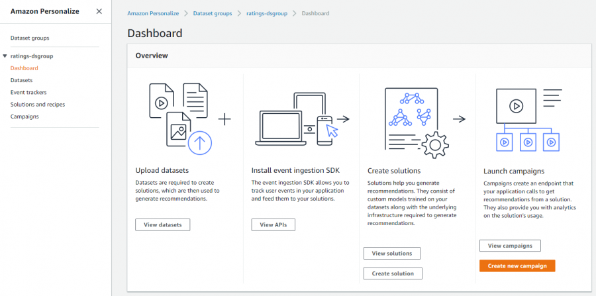
Task: Click the Create solutions graph document illustration
Action: point(417,123)
